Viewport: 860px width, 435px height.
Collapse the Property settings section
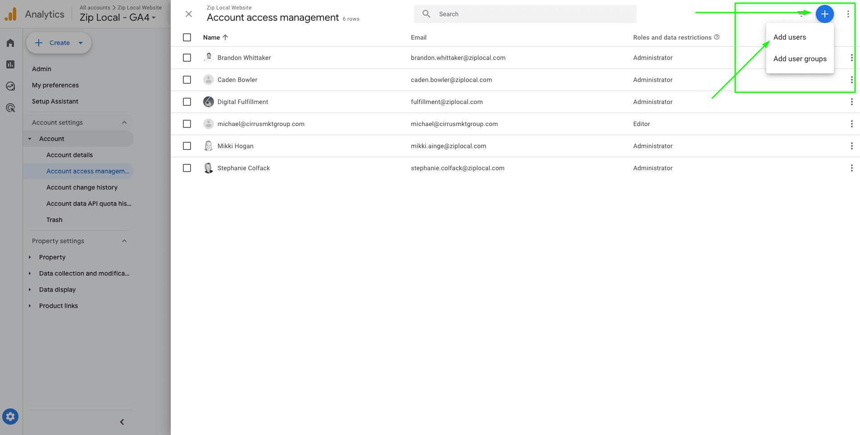coord(124,241)
